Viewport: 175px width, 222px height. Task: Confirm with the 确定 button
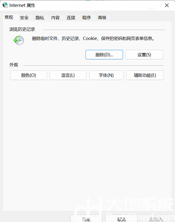click(x=86, y=218)
